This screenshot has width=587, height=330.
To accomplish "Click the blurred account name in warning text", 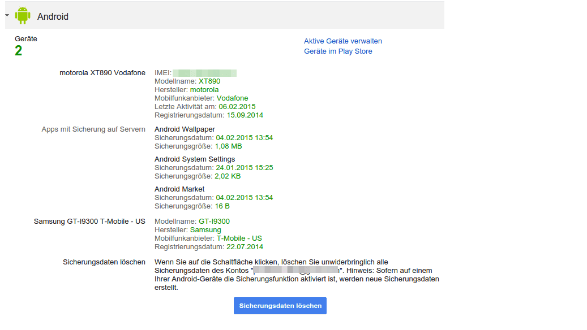I will [297, 271].
